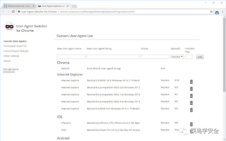This screenshot has height=141, width=226.
Task: Close the 'What browser am I using' tab
Action: pyautogui.click(x=34, y=6)
